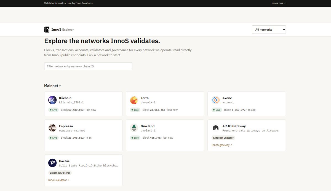Open the Kiichain network logo
Screen dimensions: 331x191
pos(52,100)
